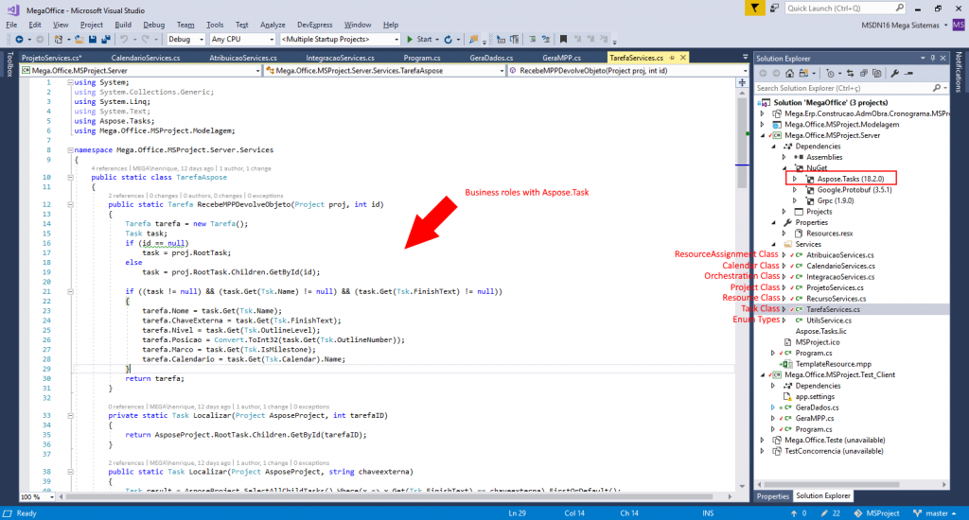
Task: Click the Quick Launch search box
Action: click(845, 8)
